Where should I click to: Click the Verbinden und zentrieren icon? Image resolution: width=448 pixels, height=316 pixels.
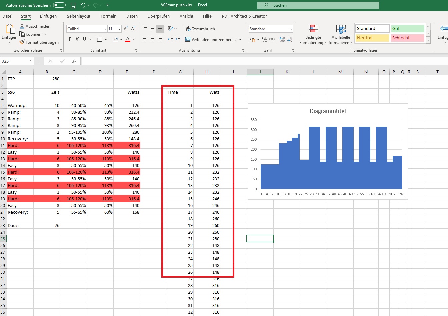pyautogui.click(x=188, y=39)
